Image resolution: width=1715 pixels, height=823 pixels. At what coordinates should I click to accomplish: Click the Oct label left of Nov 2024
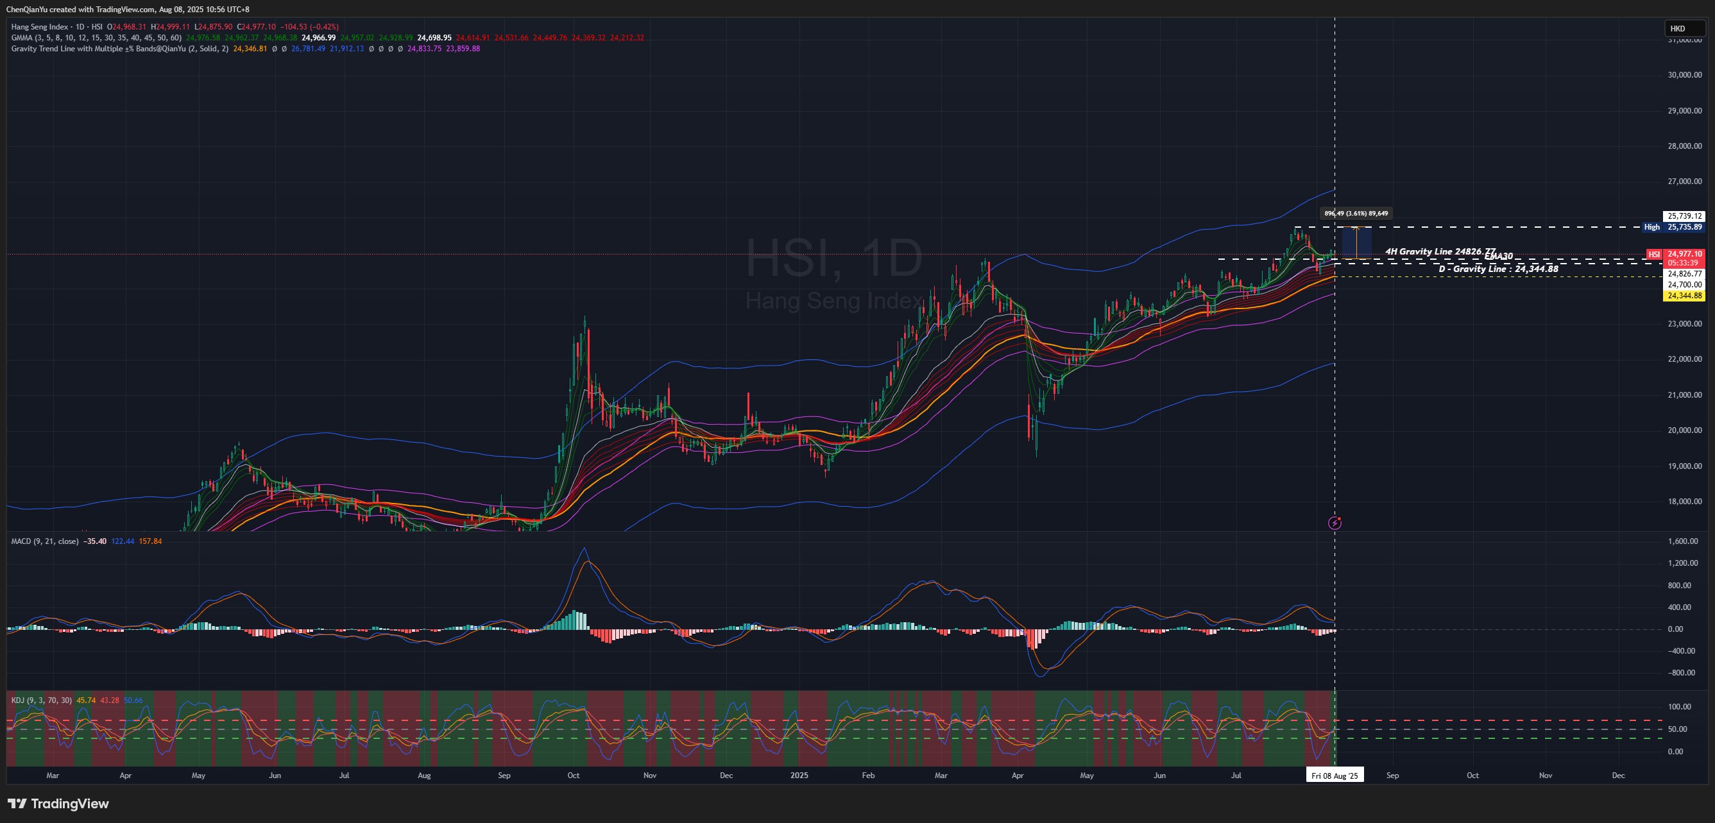(x=573, y=776)
